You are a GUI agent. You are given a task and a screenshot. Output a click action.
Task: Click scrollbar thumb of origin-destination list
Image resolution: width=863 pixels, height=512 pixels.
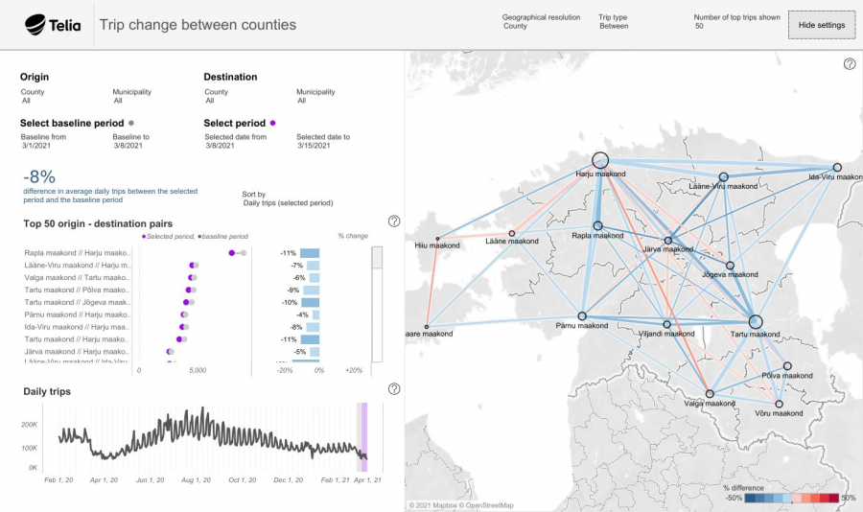click(377, 258)
